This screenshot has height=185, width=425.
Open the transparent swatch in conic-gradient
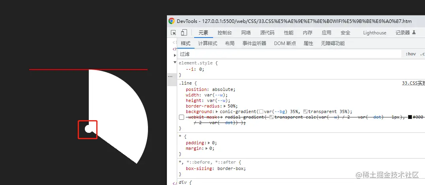click(x=305, y=111)
